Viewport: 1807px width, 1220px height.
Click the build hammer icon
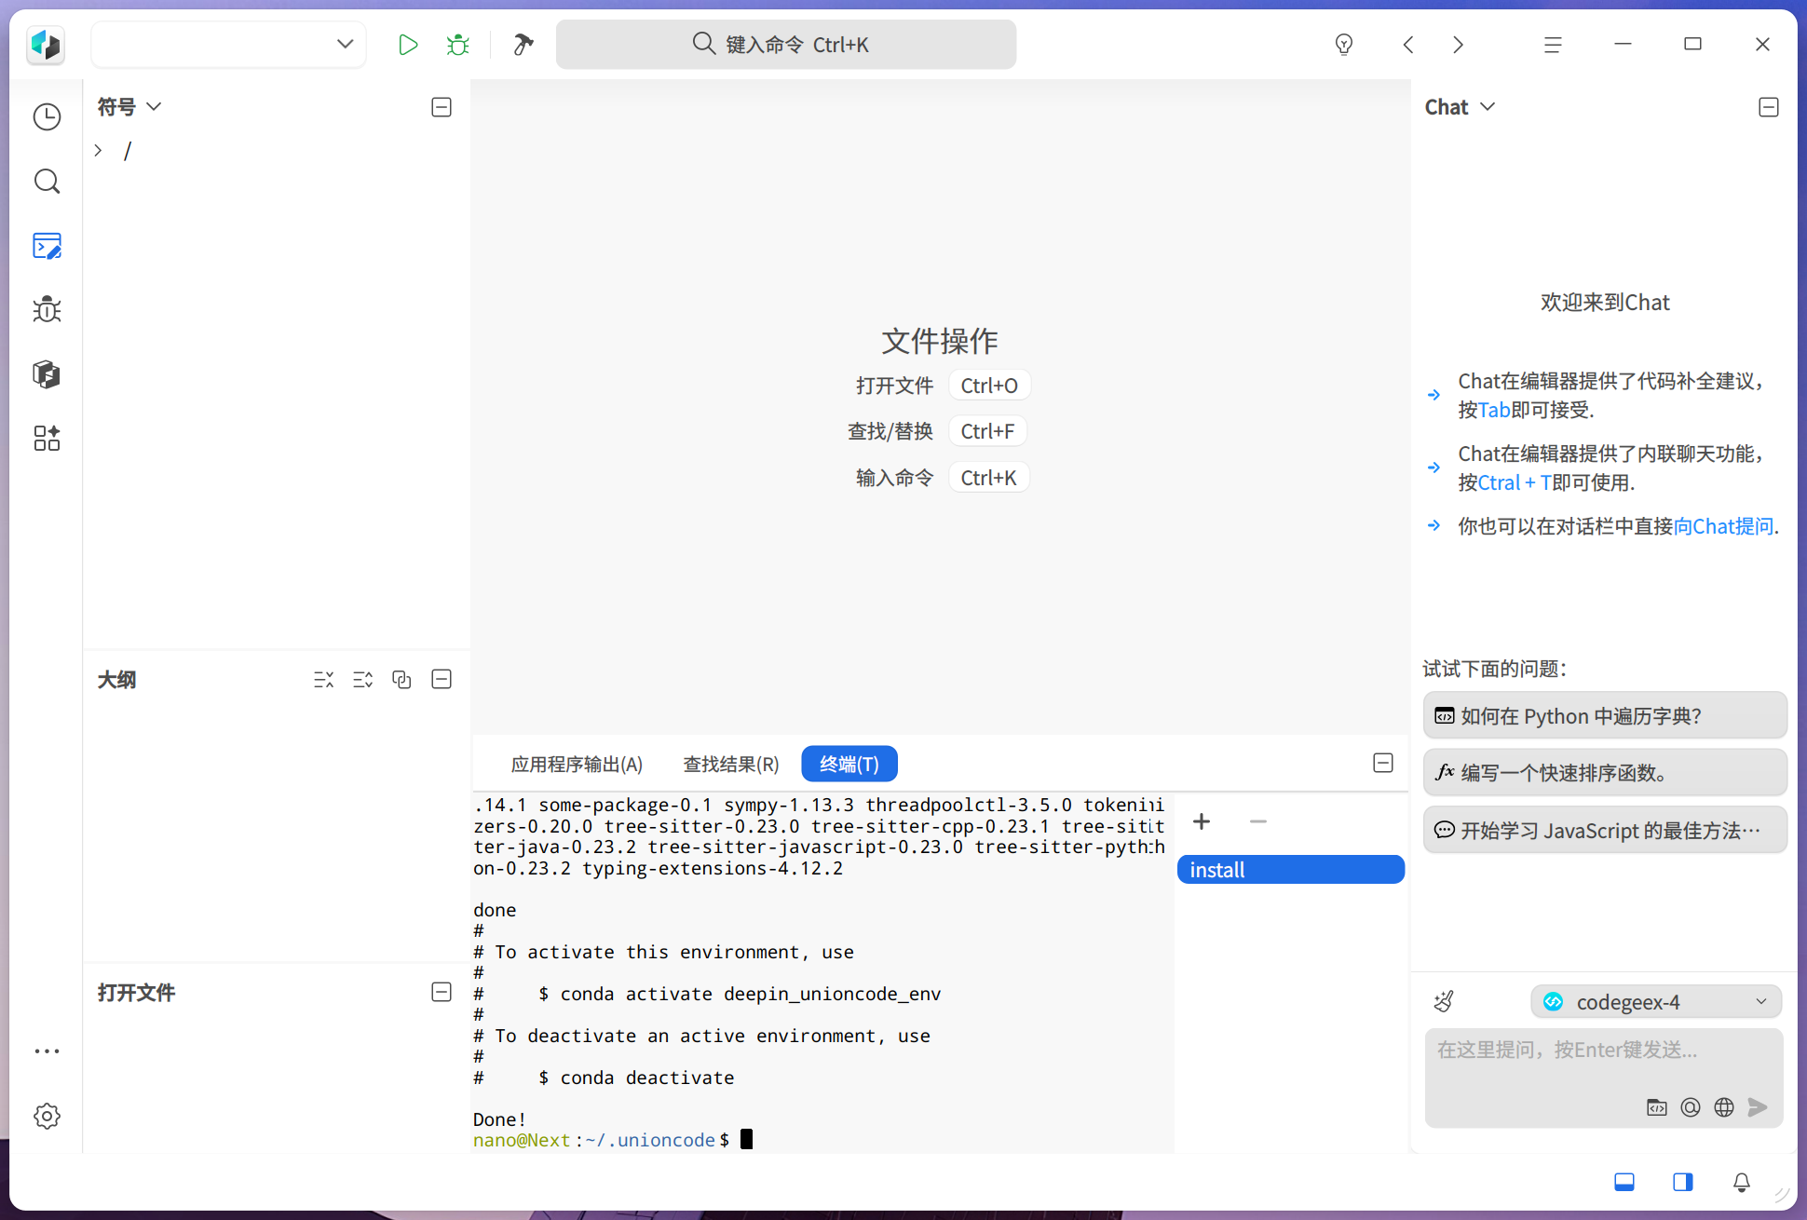(523, 45)
